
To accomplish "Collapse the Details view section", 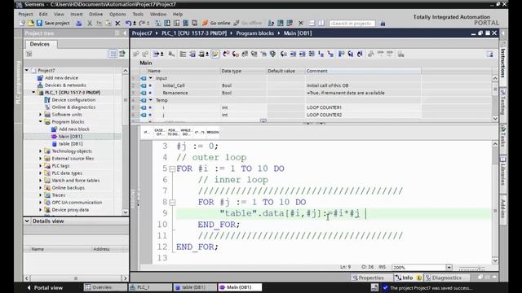I will click(x=27, y=221).
